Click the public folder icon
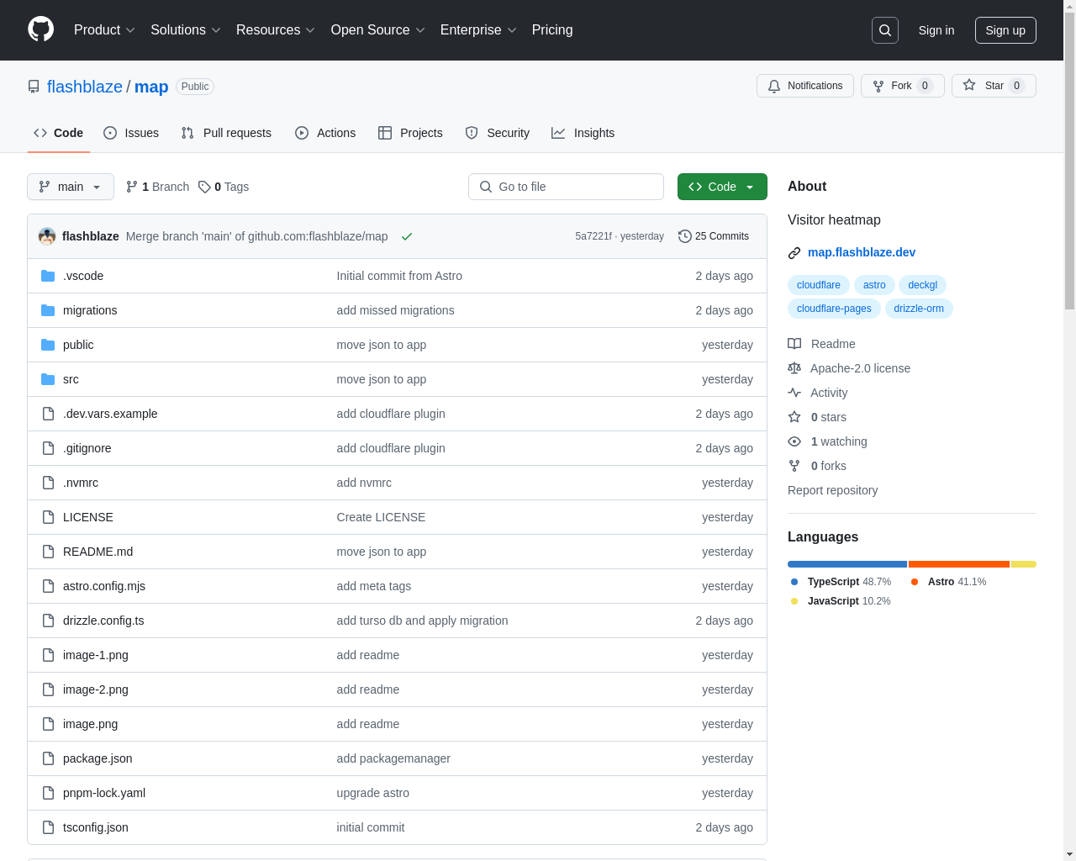Viewport: 1076px width, 861px height. pyautogui.click(x=48, y=345)
